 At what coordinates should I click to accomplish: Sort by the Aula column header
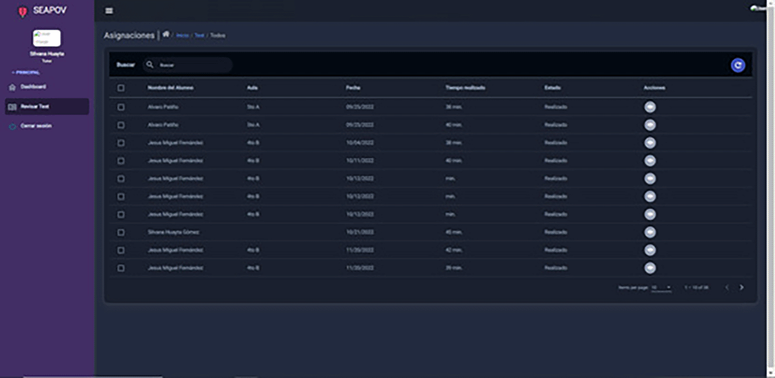click(x=253, y=87)
